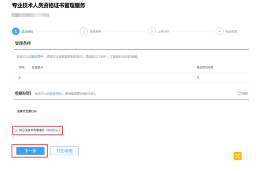The image size is (270, 171).
Task: Click the yellow back-to-top arrow icon
Action: pyautogui.click(x=238, y=156)
